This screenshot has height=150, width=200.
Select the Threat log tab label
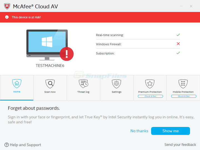[83, 92]
